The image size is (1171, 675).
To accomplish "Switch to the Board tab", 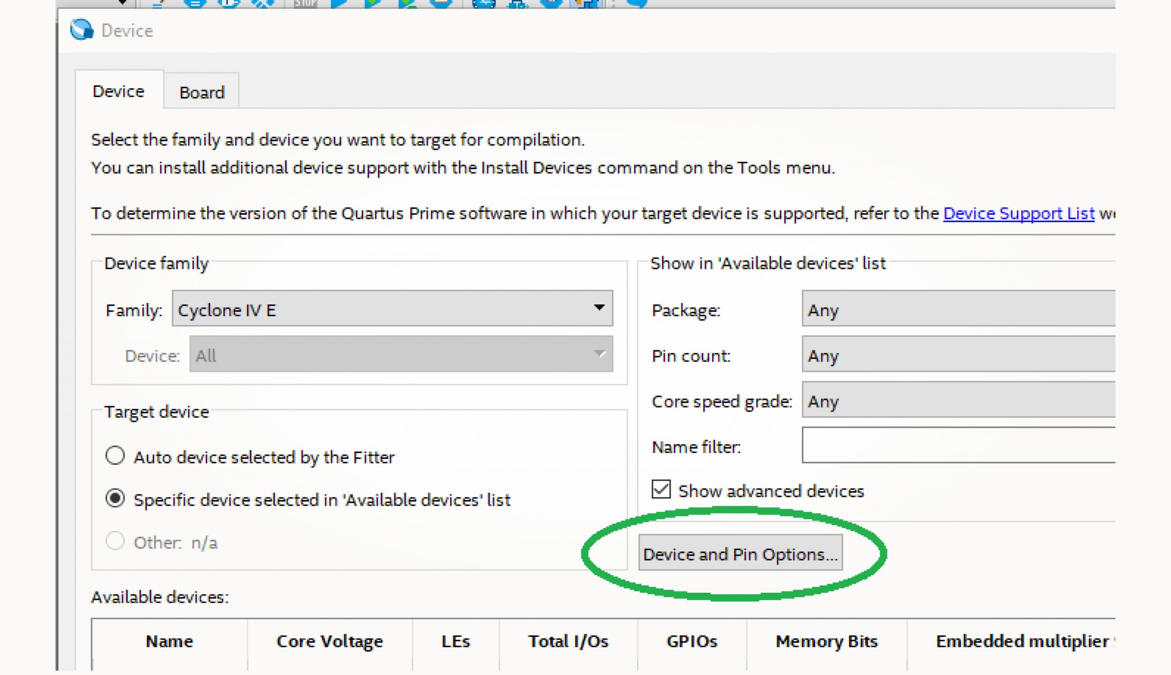I will (x=201, y=91).
